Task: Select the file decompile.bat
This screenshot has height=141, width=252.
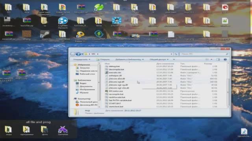Action: (117, 69)
